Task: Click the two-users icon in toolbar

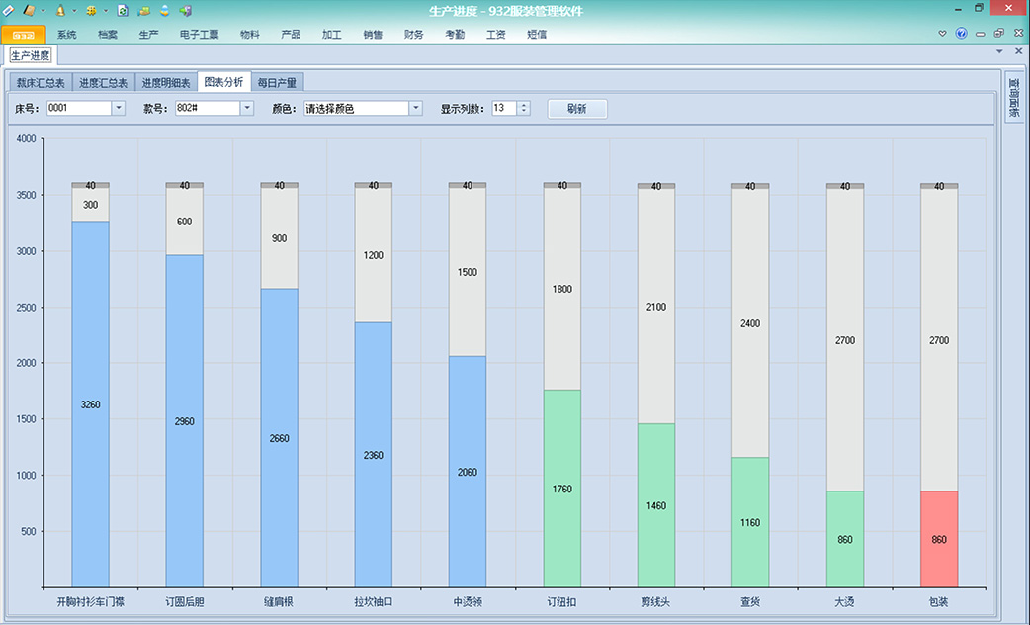Action: pyautogui.click(x=144, y=10)
